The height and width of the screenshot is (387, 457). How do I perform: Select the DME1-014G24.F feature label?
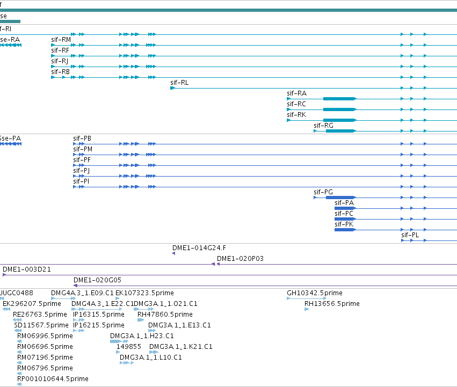coord(199,248)
